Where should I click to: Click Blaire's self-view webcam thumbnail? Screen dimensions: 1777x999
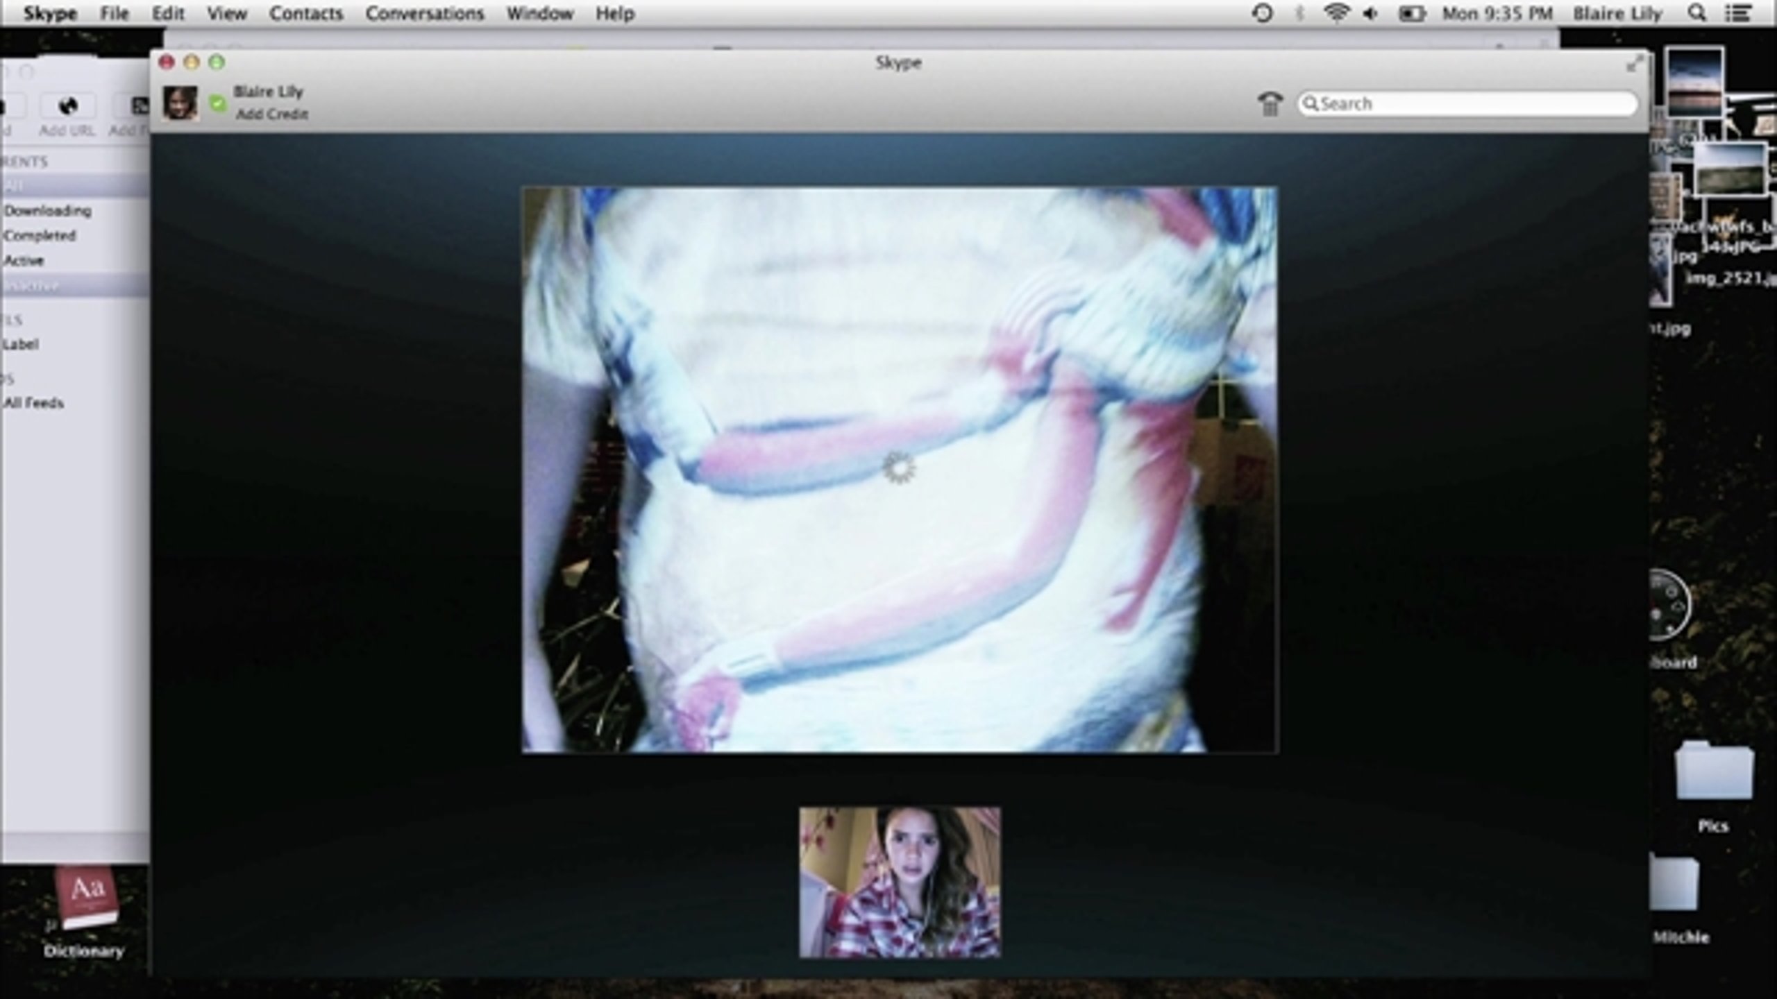click(x=899, y=890)
